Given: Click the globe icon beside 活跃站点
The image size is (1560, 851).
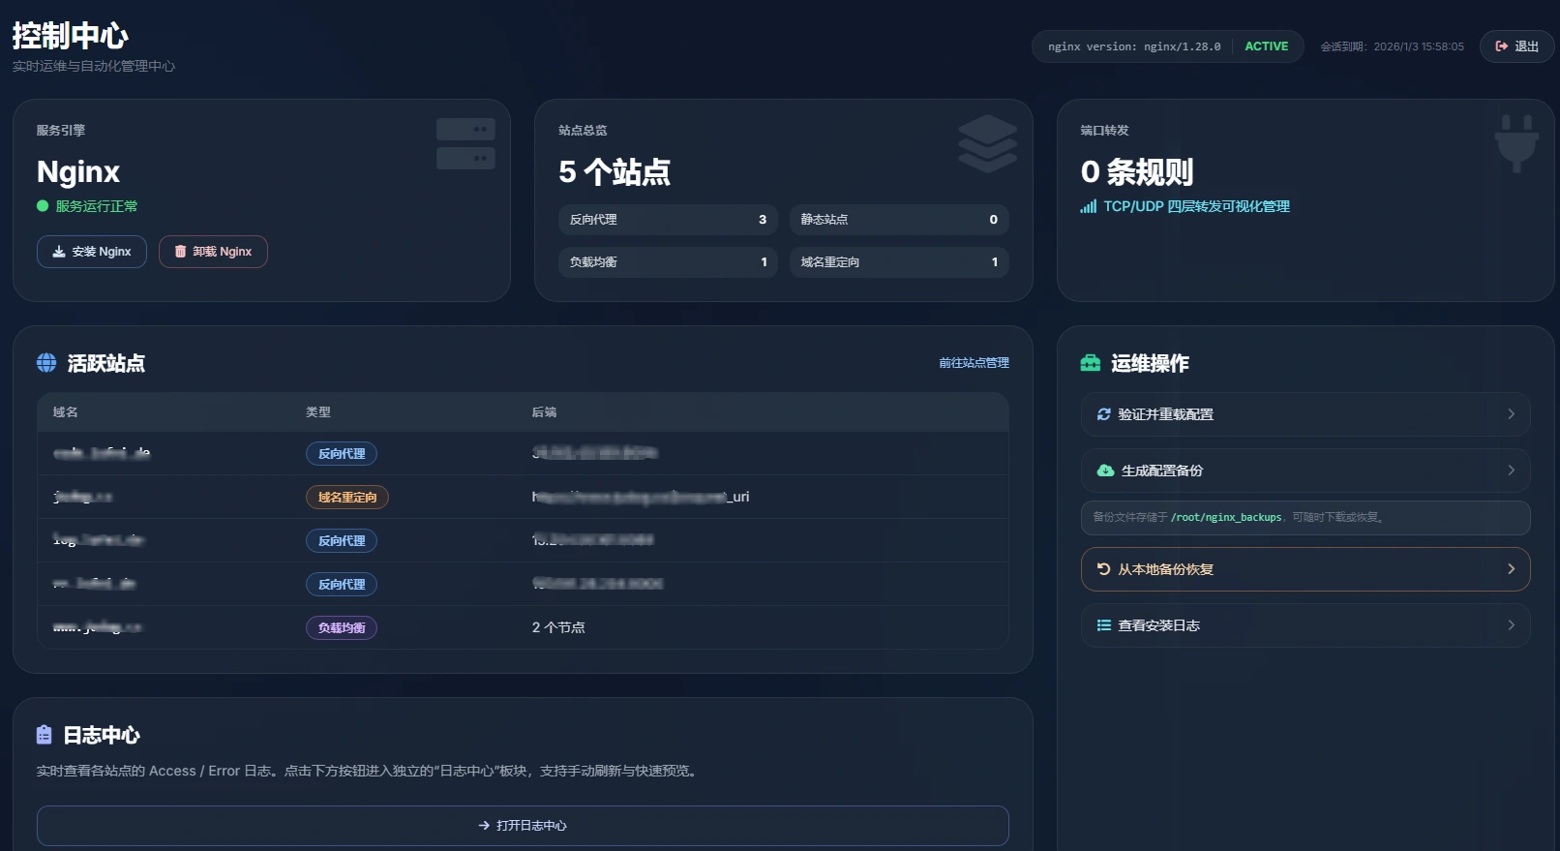Looking at the screenshot, I should tap(46, 363).
